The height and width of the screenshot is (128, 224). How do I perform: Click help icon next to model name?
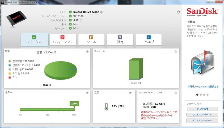point(101,12)
